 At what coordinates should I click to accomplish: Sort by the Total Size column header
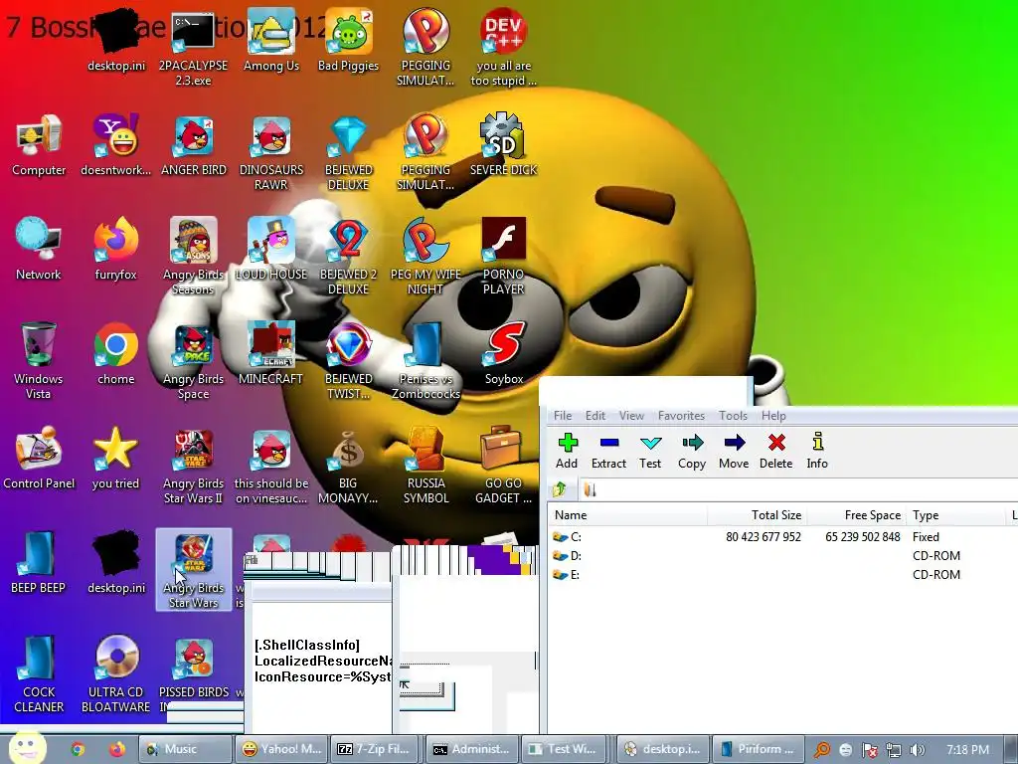click(757, 515)
